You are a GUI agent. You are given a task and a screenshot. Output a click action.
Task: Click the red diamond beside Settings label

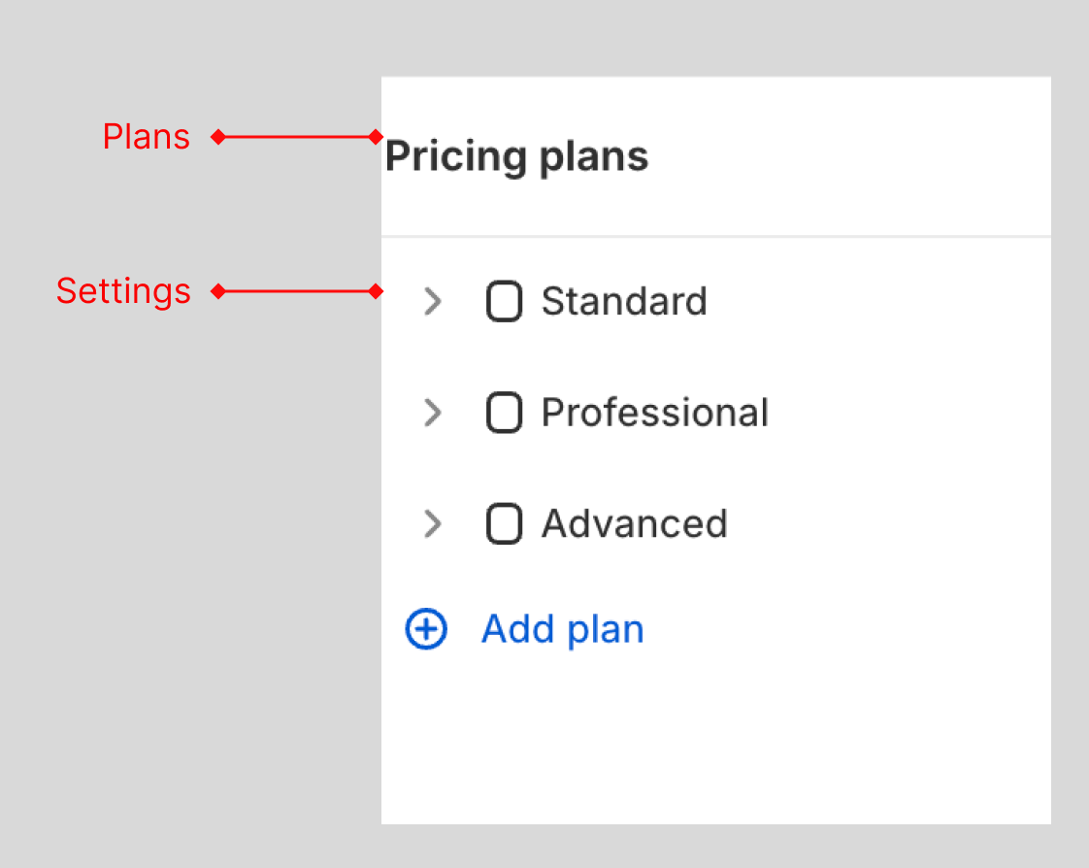click(x=218, y=291)
